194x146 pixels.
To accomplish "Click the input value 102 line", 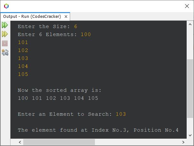I will pos(23,50).
